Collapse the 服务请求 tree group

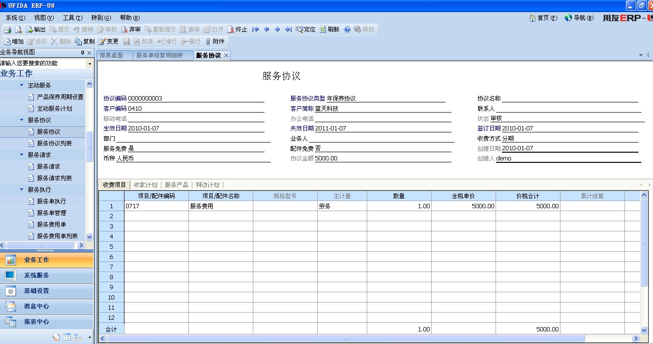coord(22,155)
